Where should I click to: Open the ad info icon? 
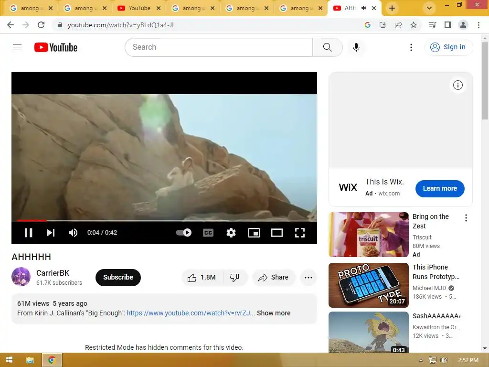[x=458, y=85]
